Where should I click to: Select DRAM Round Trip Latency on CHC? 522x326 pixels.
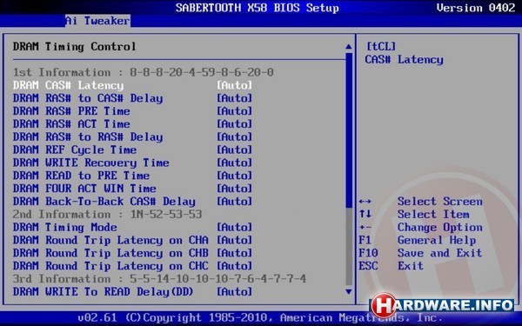110,266
